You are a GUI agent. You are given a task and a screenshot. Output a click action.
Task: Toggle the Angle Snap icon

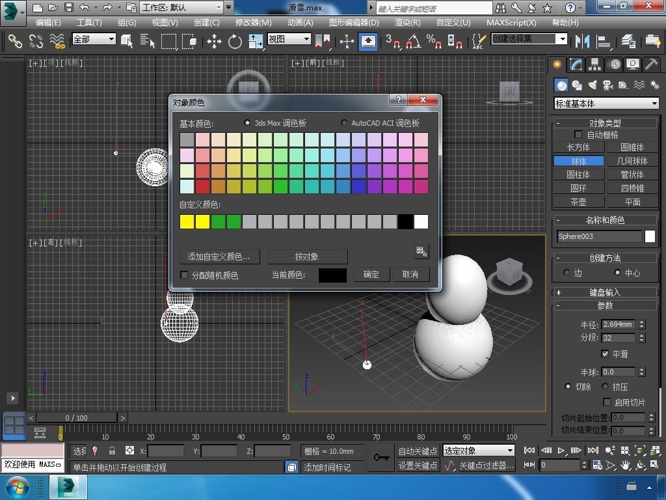(x=413, y=41)
